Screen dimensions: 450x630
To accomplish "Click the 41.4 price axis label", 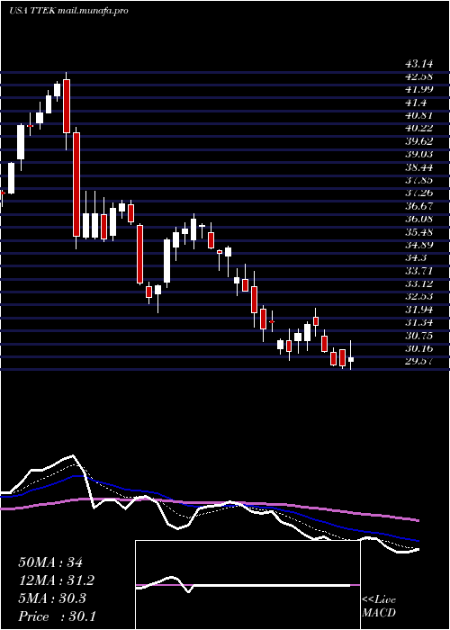I will (416, 103).
